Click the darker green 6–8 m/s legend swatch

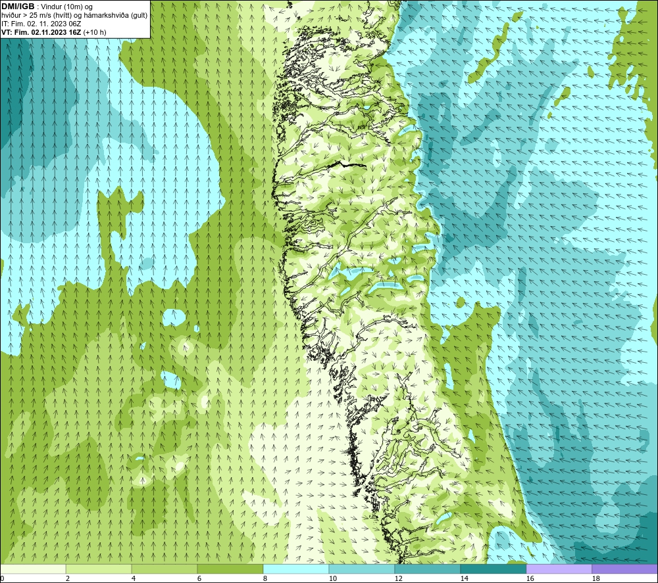tap(230, 569)
